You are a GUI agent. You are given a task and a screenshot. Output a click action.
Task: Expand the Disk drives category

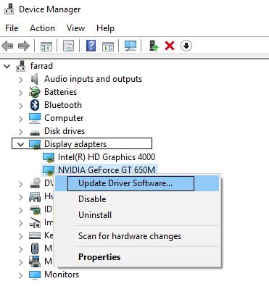pos(21,132)
